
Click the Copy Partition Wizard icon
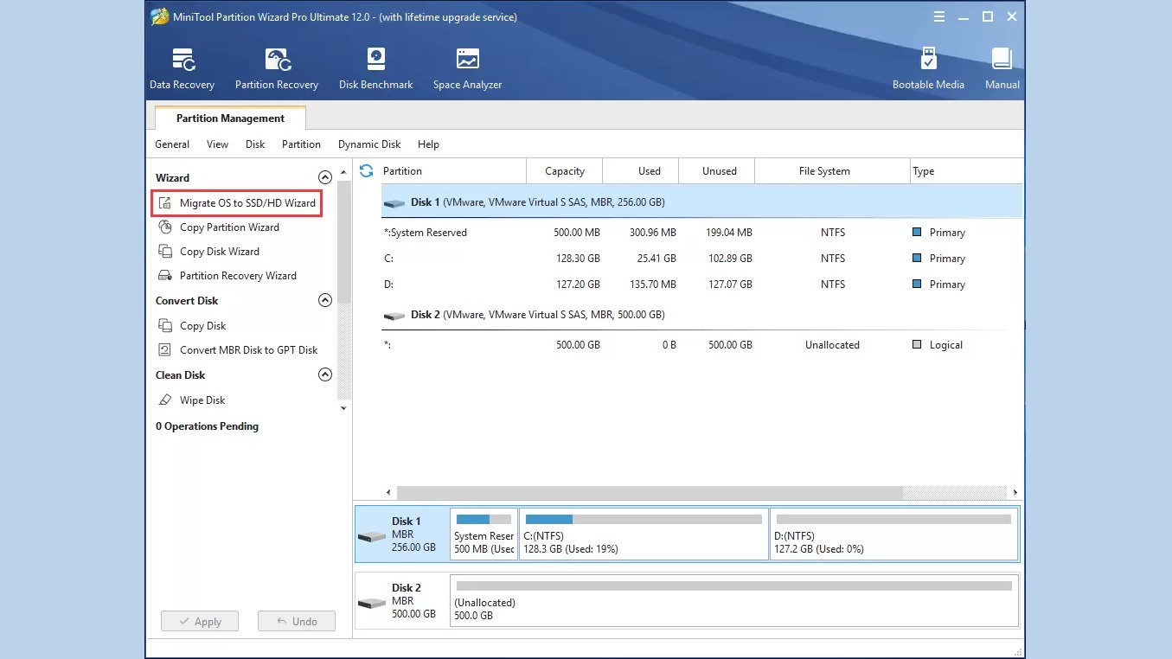164,227
